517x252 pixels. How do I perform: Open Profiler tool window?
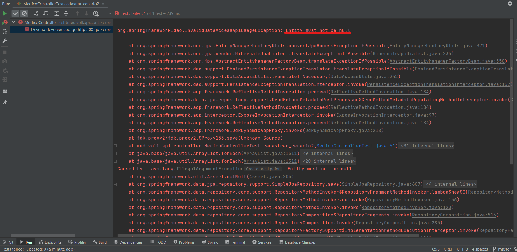[x=77, y=242]
